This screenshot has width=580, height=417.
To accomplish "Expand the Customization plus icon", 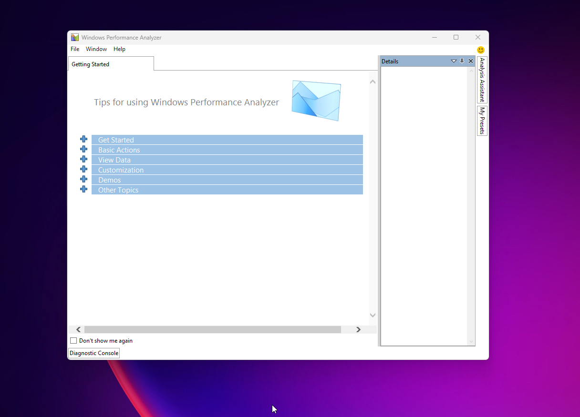I will pyautogui.click(x=84, y=169).
